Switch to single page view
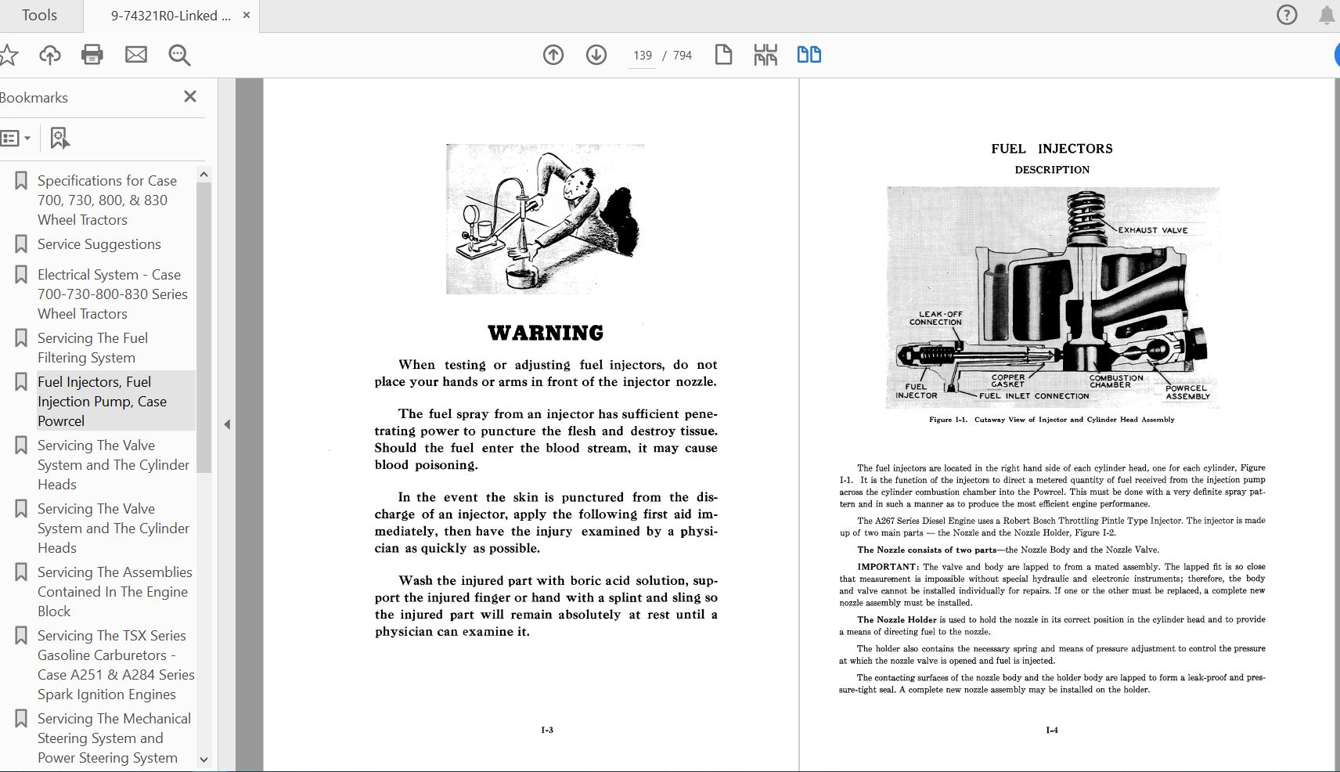The image size is (1340, 772). click(x=723, y=55)
